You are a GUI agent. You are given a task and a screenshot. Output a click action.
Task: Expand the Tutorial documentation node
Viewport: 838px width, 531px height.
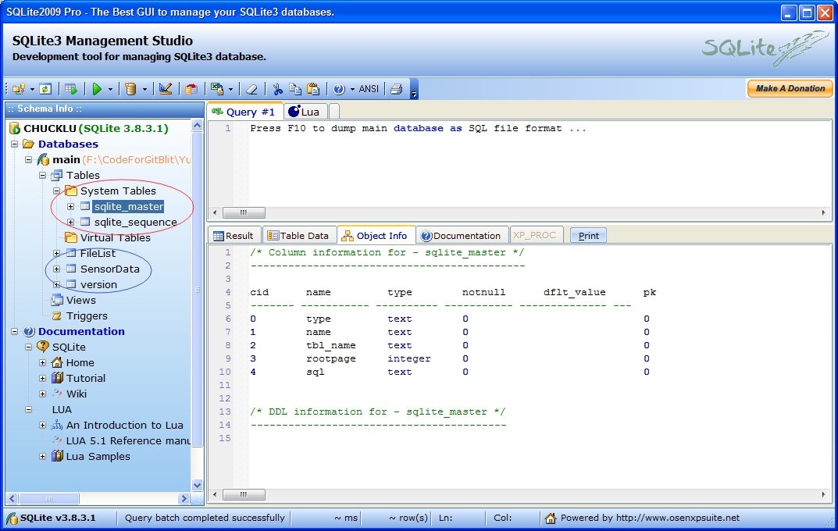pyautogui.click(x=43, y=378)
